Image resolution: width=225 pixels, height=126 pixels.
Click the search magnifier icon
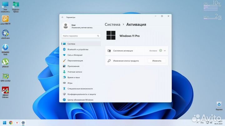[x=98, y=36]
